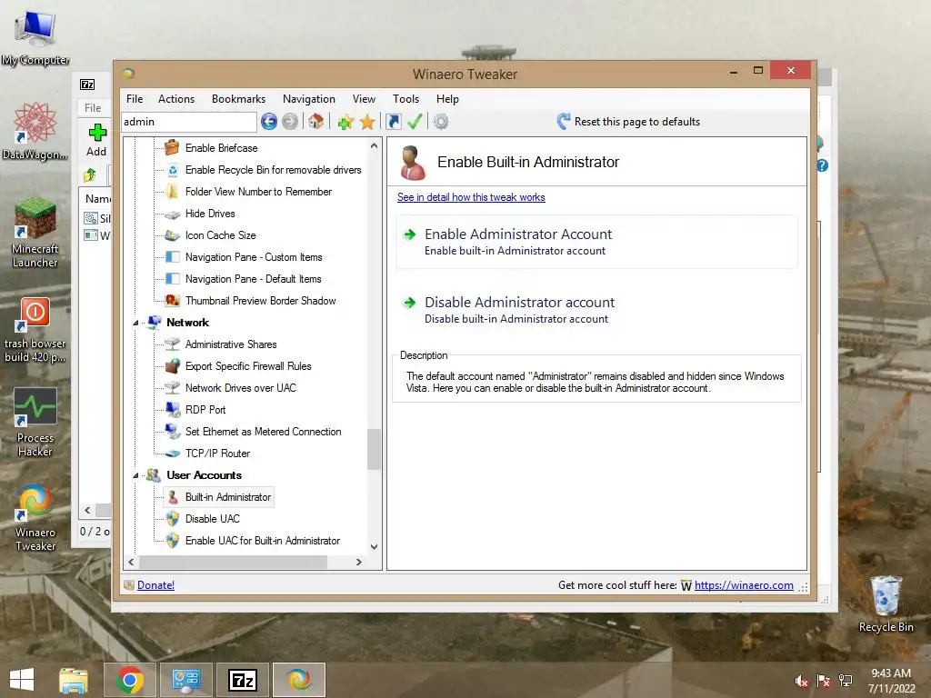Select Disable UAC tweak
931x698 pixels.
click(x=213, y=519)
